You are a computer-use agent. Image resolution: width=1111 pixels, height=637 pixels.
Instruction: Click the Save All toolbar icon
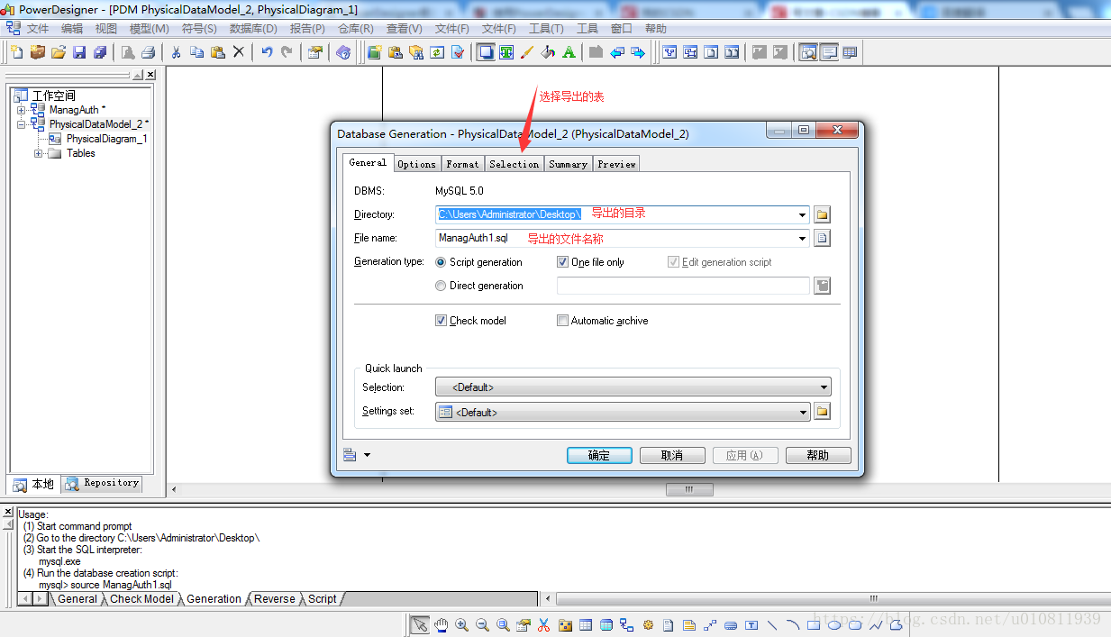pos(100,52)
